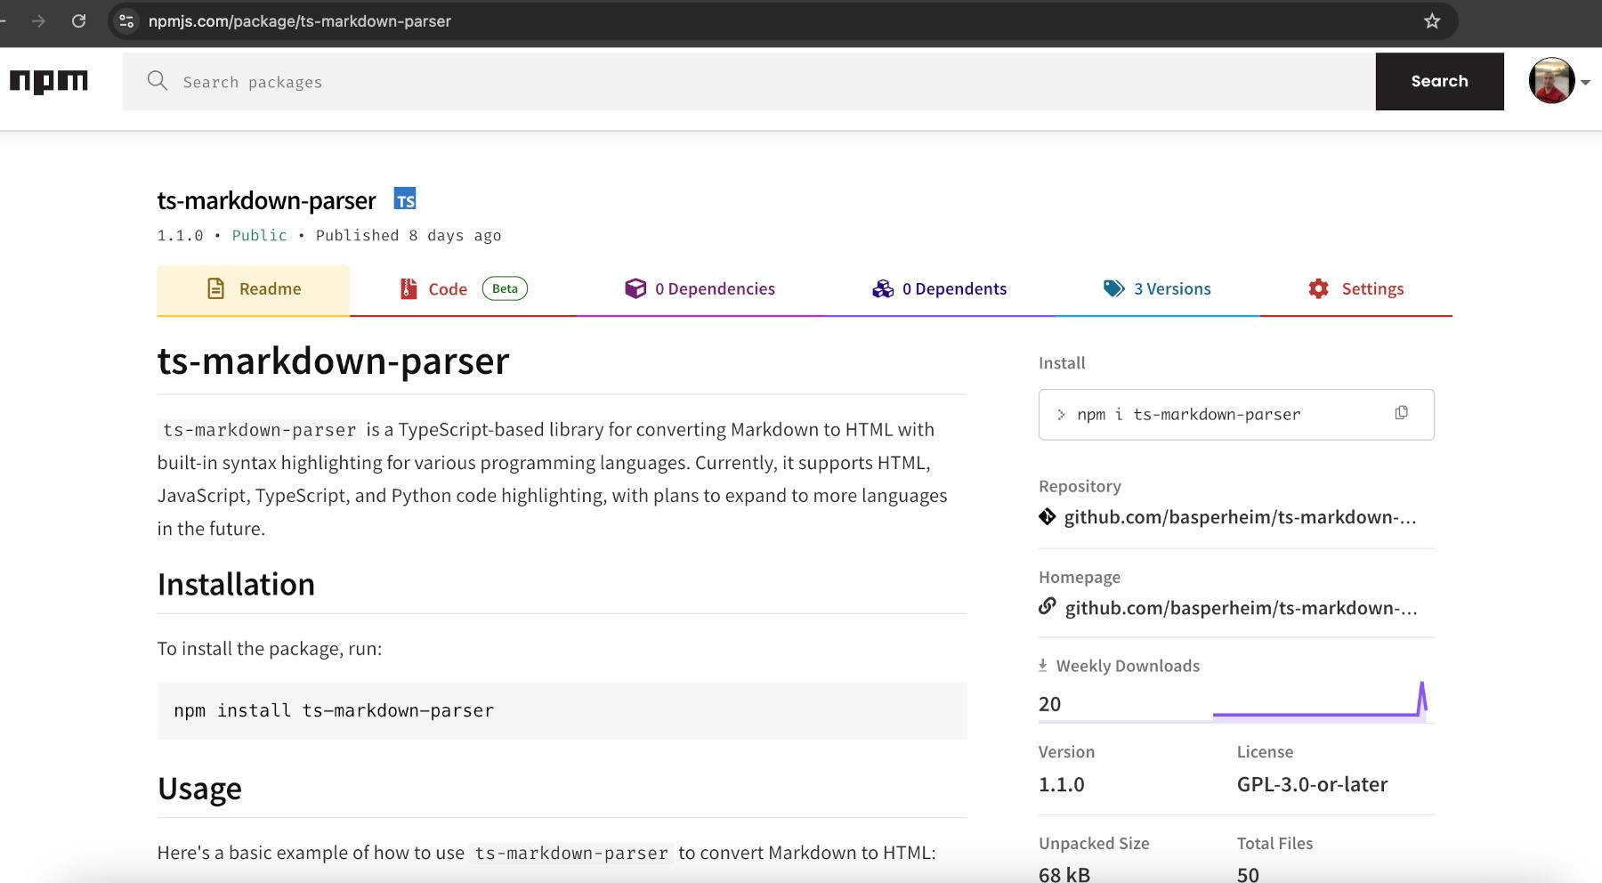Click the 'Published 8 days ago' text
The image size is (1602, 883).
(x=409, y=235)
